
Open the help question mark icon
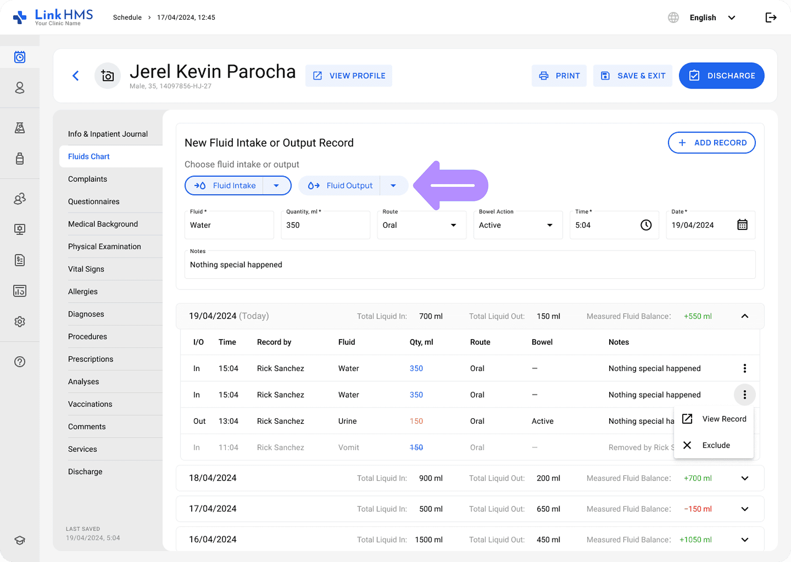[20, 362]
